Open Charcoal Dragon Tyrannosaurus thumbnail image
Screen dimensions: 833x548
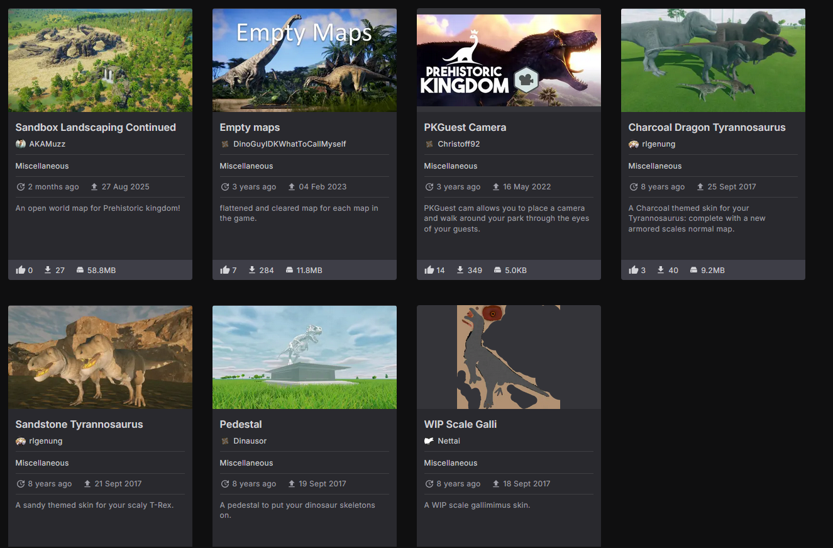click(713, 60)
